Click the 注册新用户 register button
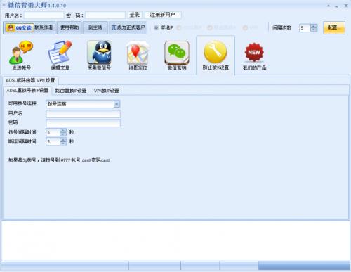This screenshot has height=272, width=351. pos(163,15)
